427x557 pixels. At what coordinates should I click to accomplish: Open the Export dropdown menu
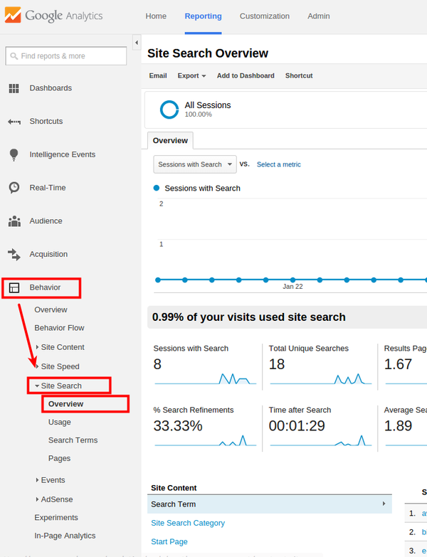click(x=191, y=76)
